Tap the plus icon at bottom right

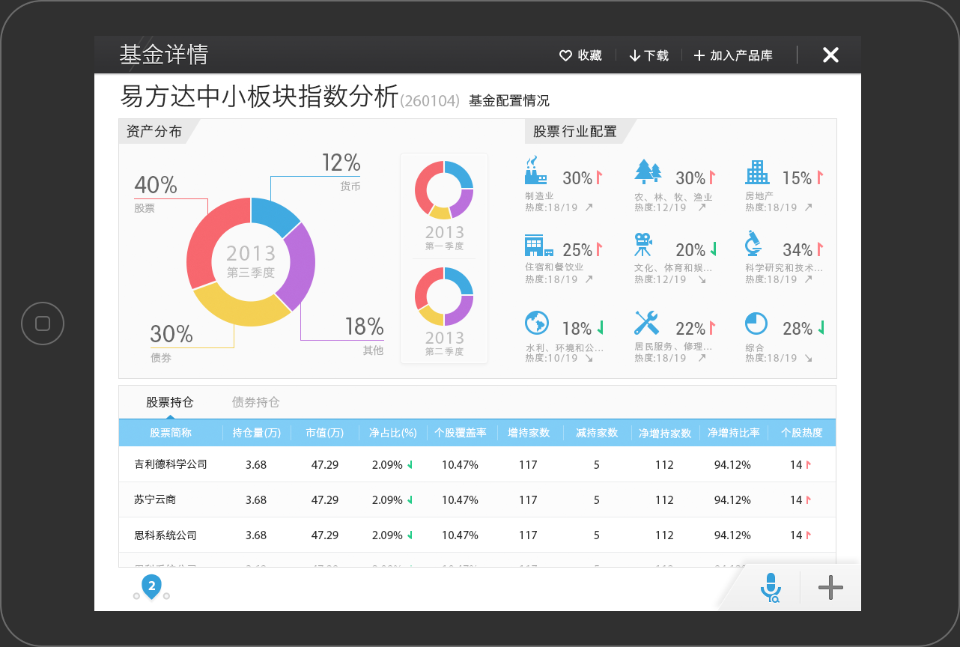click(x=830, y=588)
